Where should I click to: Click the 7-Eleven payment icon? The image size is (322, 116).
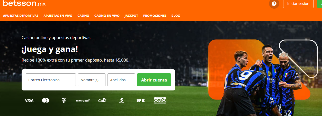(x=64, y=100)
